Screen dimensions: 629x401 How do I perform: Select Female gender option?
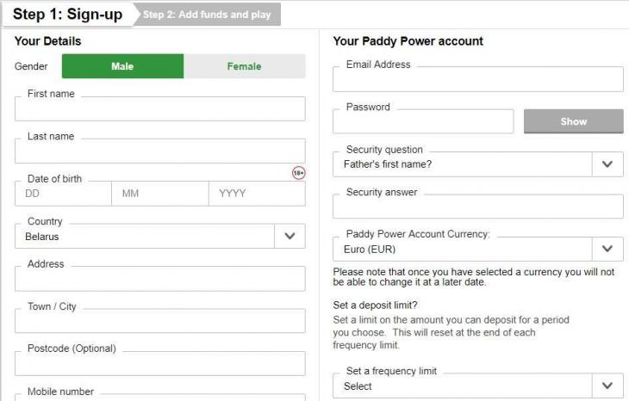click(244, 66)
